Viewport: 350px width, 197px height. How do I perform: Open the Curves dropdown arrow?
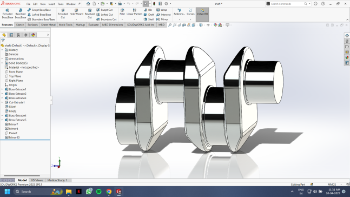pyautogui.click(x=190, y=19)
